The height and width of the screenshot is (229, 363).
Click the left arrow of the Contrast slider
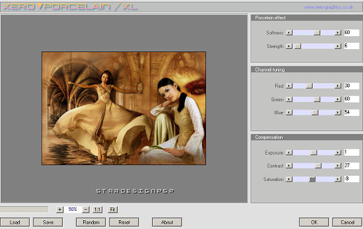click(289, 166)
